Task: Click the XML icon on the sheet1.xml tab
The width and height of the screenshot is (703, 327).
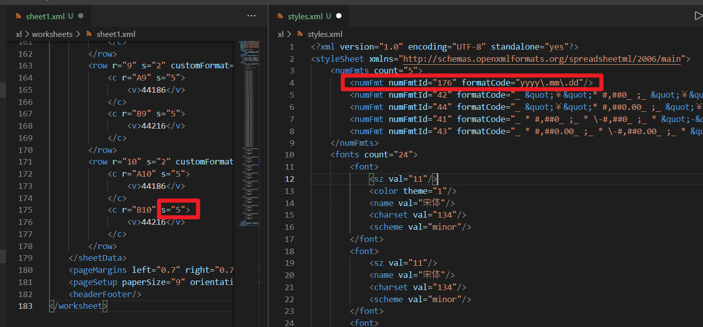Action: (19, 16)
